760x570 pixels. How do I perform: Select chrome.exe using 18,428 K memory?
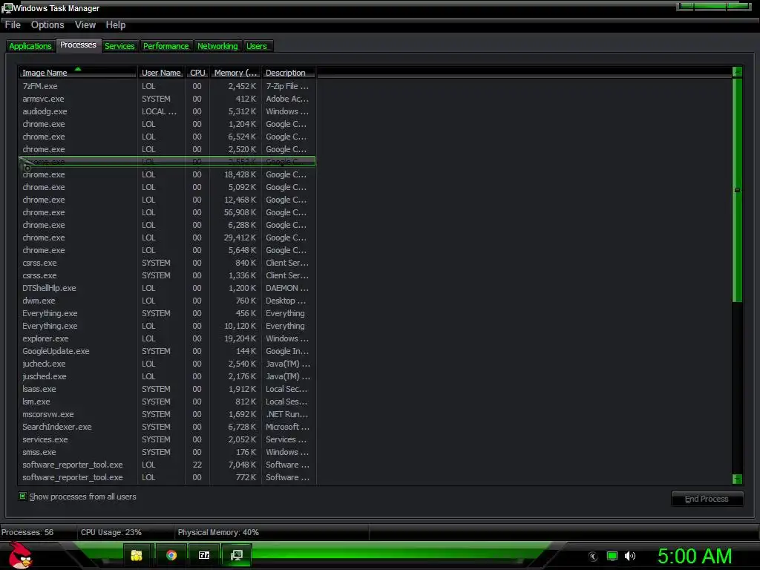tap(167, 174)
